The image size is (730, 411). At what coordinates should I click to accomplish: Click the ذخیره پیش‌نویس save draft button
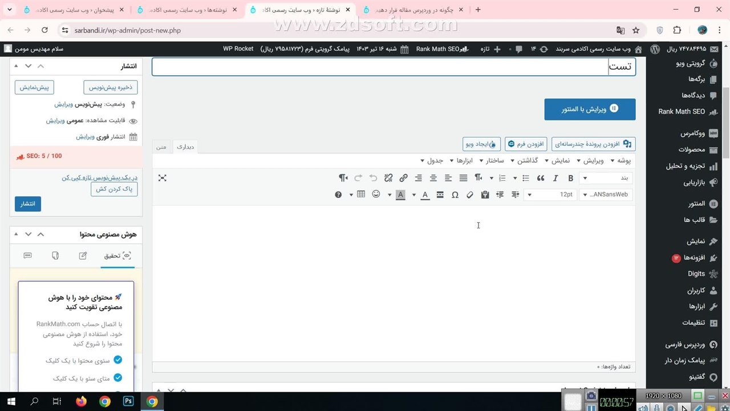[111, 87]
